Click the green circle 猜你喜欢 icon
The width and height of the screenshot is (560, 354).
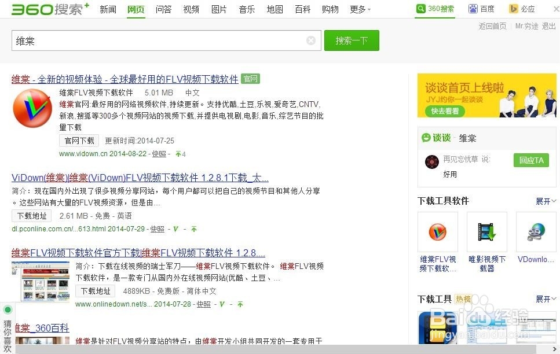click(8, 310)
